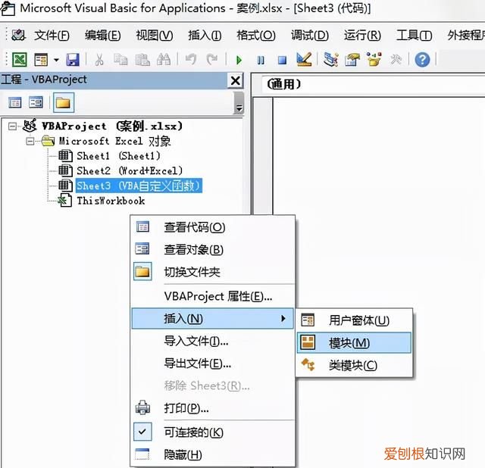This screenshot has height=468, width=485.
Task: Open Project Explorer toolbar icon
Action: 330,59
